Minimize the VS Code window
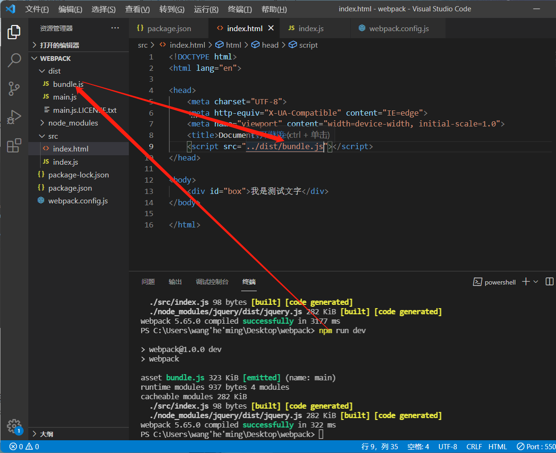The height and width of the screenshot is (453, 556). pos(537,9)
